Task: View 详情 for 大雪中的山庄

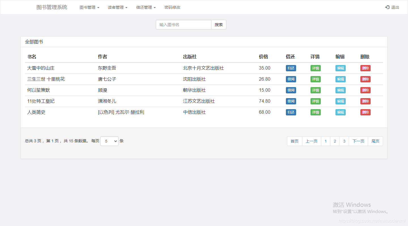Action: pyautogui.click(x=316, y=68)
